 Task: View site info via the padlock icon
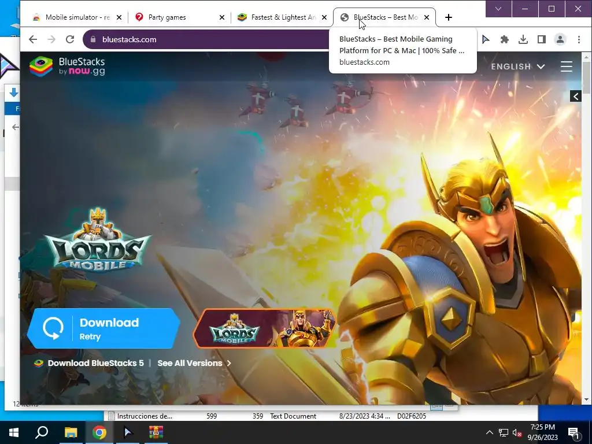(x=93, y=39)
